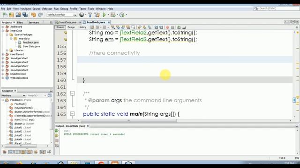Toggle Show Inherited Members filter in the Navigator
This screenshot has height=168, width=300.
(x=5, y=152)
